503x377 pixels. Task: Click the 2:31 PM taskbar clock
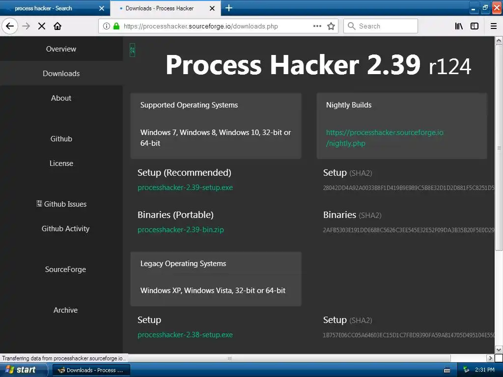485,370
